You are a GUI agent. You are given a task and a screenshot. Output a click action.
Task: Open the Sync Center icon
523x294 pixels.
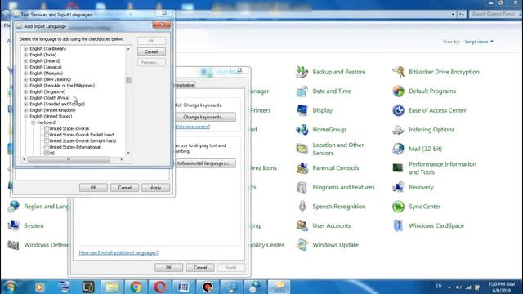pyautogui.click(x=398, y=207)
